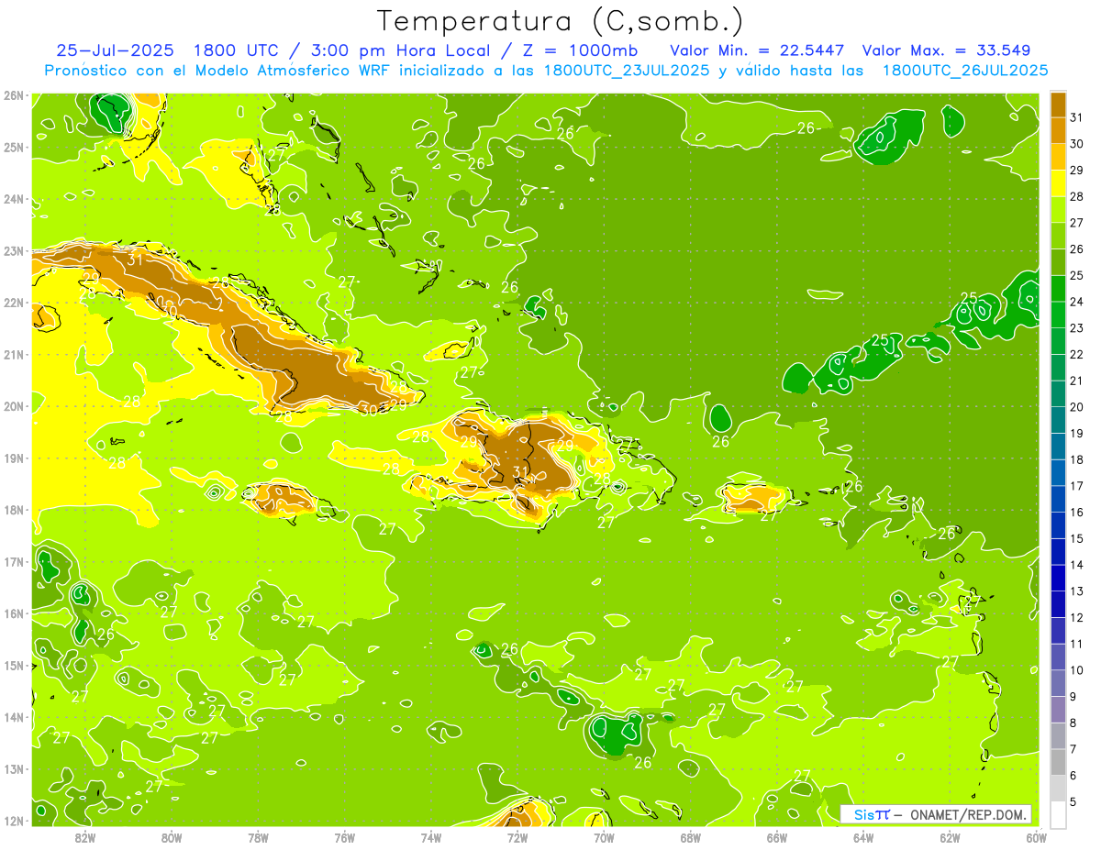The image size is (1101, 850).
Task: Click the 'ONAMET/REP.DOM.' credit label
Action: [969, 814]
